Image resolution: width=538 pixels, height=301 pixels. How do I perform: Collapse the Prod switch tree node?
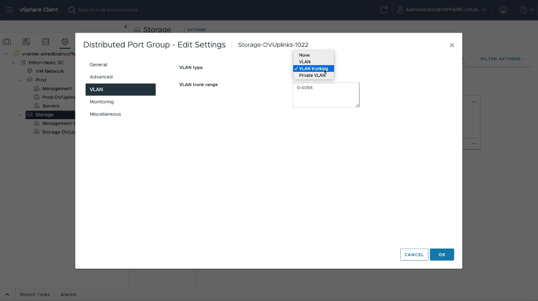click(20, 80)
